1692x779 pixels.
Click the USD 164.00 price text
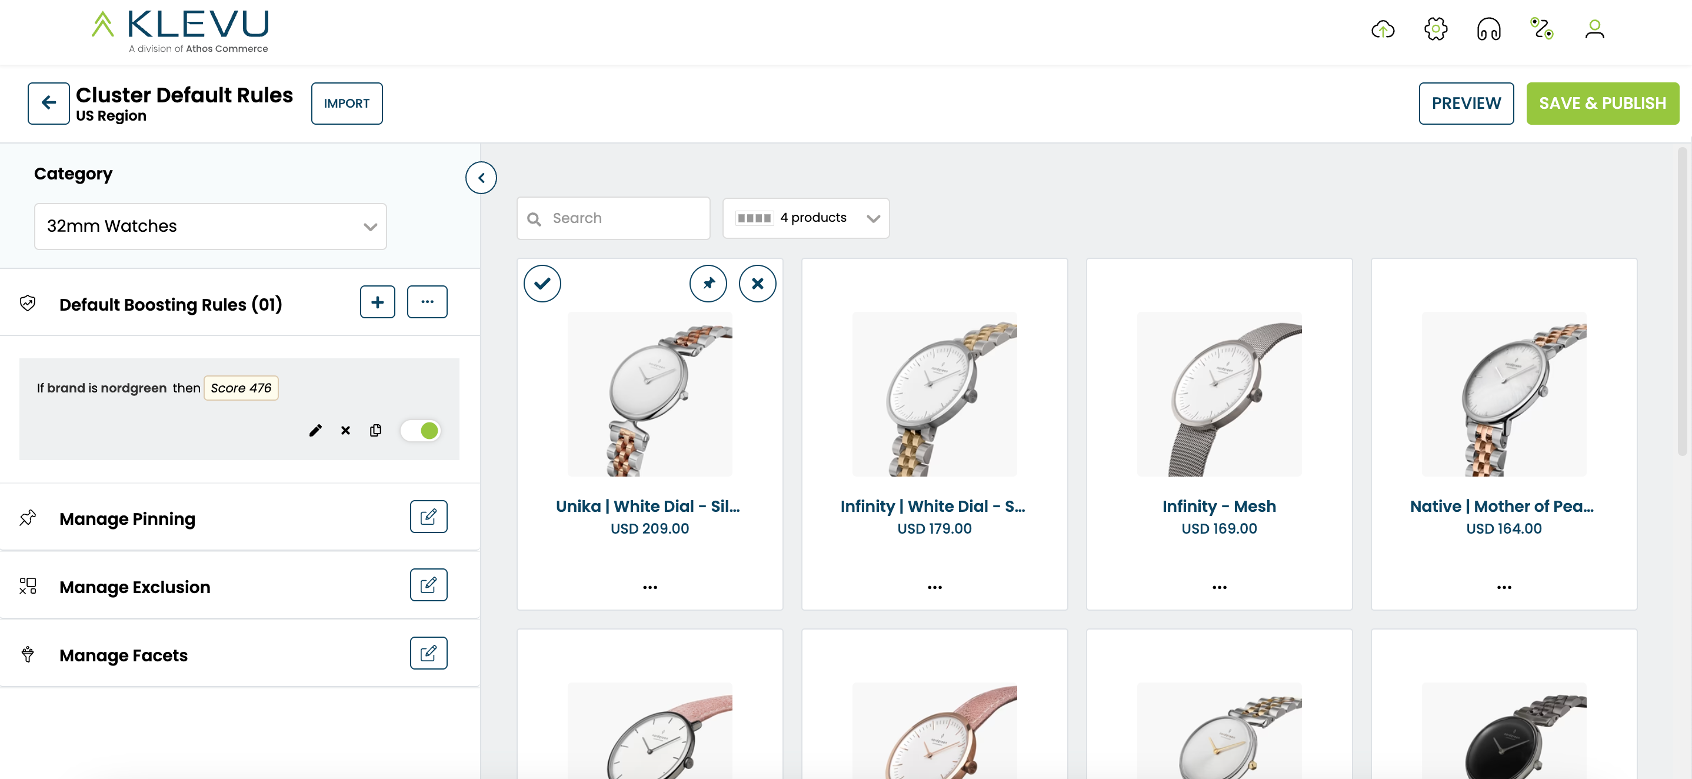(1504, 529)
